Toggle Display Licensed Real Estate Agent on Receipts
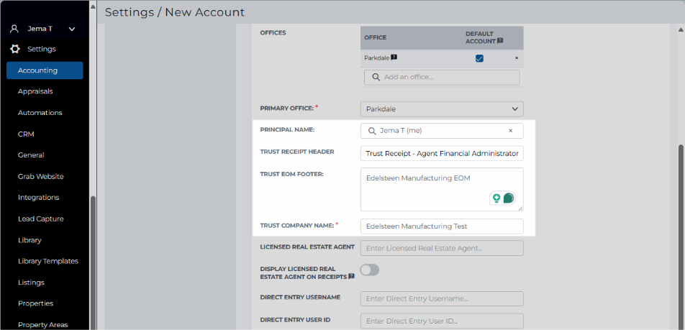The height and width of the screenshot is (330, 685). click(x=370, y=270)
